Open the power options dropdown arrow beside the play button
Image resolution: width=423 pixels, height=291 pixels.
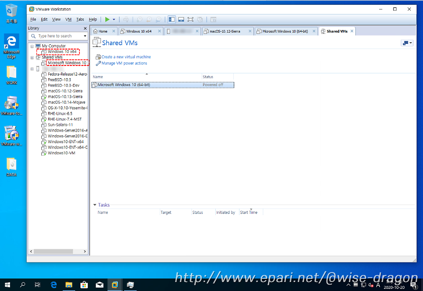(x=114, y=20)
